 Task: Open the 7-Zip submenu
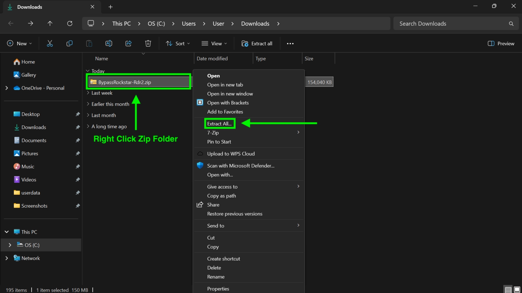(x=249, y=133)
